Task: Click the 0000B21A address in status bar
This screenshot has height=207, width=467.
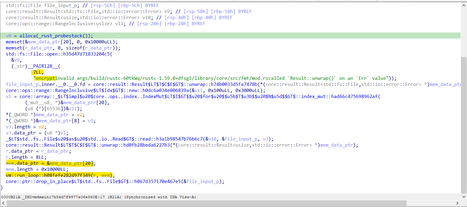Action: point(11,197)
